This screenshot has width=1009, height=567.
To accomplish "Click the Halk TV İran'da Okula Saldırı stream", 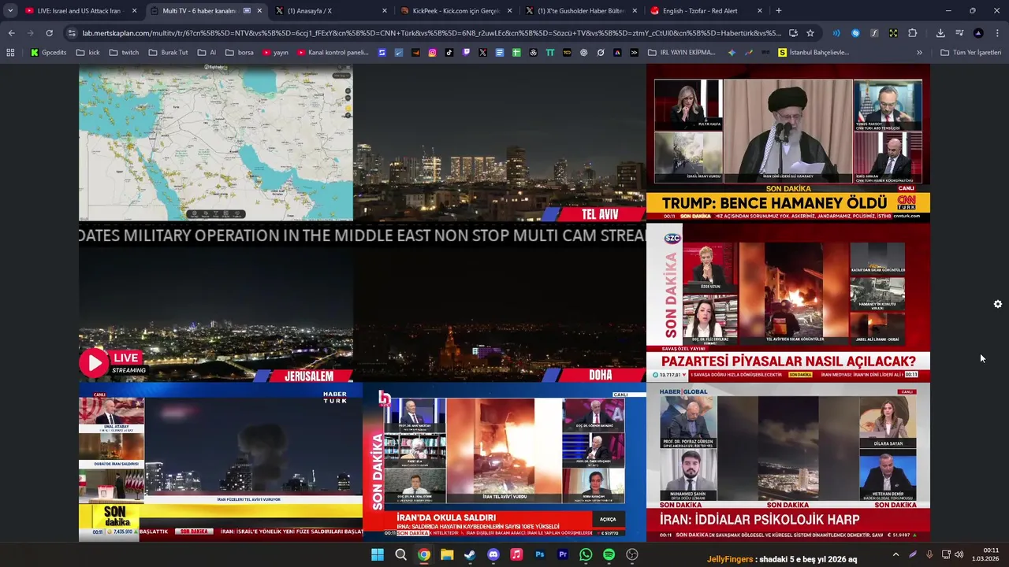I will click(x=504, y=462).
